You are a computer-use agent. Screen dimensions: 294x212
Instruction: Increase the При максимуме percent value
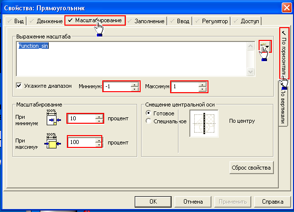(x=99, y=140)
